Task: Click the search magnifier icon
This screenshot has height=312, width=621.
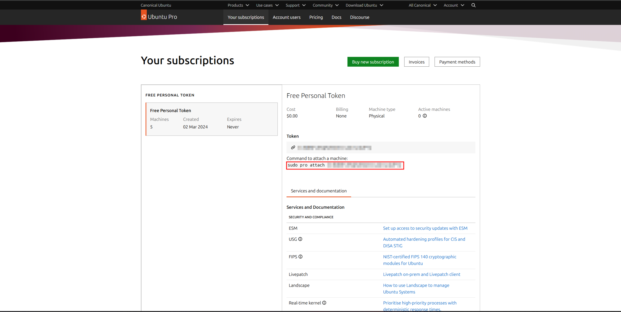Action: [x=473, y=5]
